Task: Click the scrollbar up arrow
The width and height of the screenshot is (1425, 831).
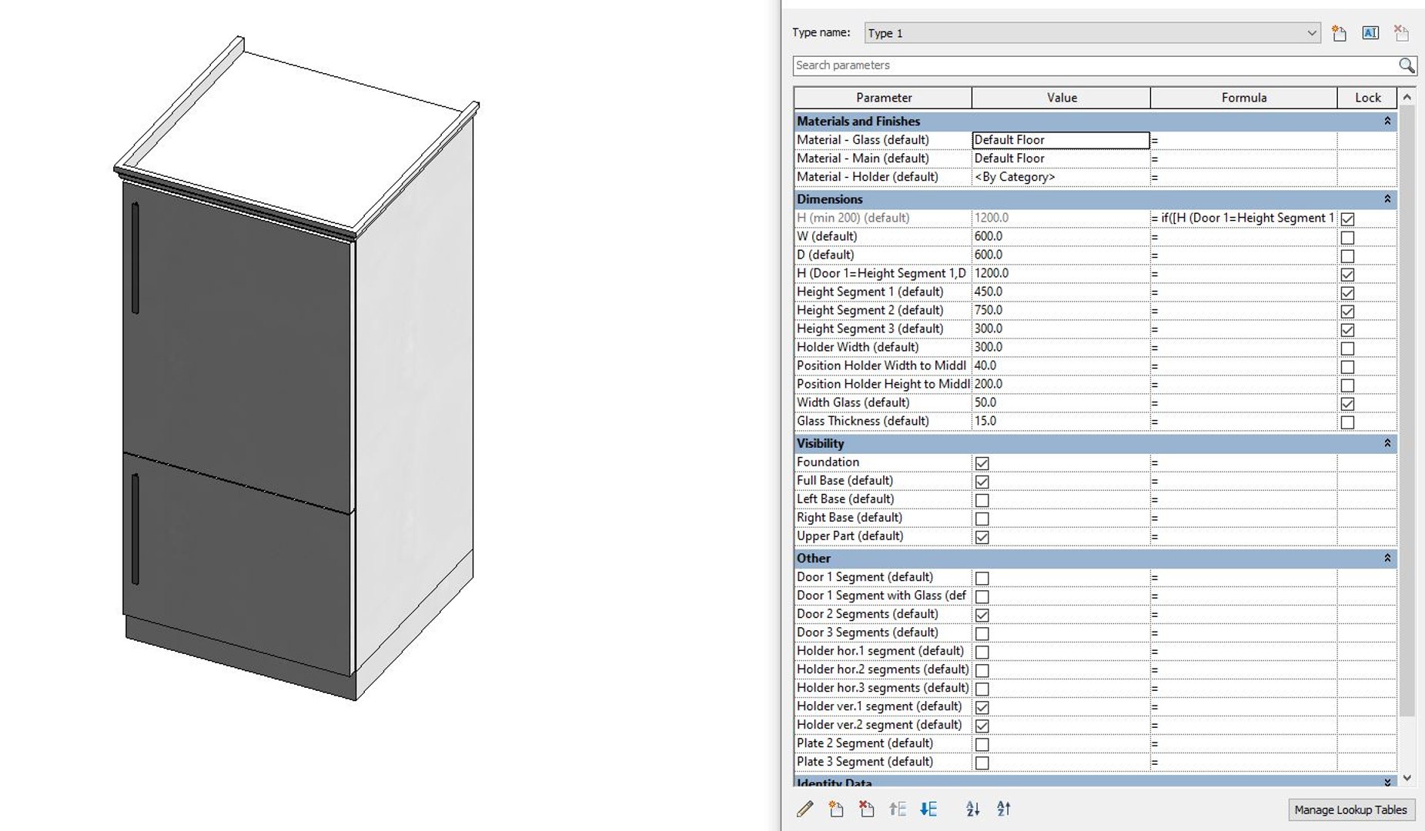Action: [1407, 97]
